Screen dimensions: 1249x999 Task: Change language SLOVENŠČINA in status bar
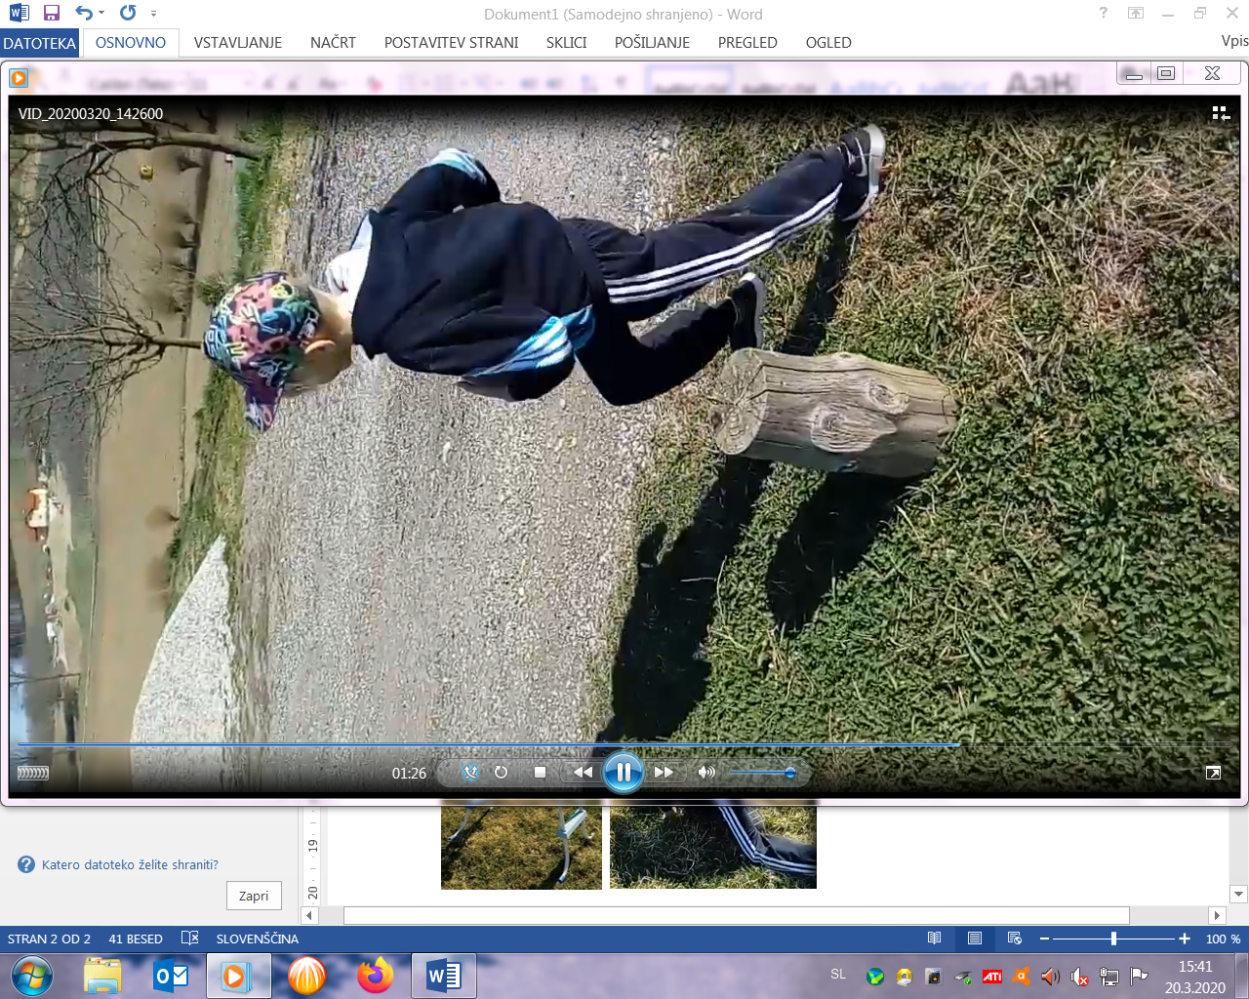[258, 939]
